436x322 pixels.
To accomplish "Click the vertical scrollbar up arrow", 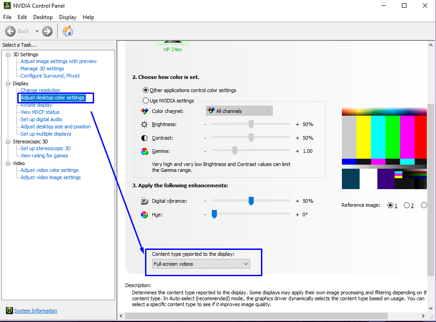I will coord(431,45).
